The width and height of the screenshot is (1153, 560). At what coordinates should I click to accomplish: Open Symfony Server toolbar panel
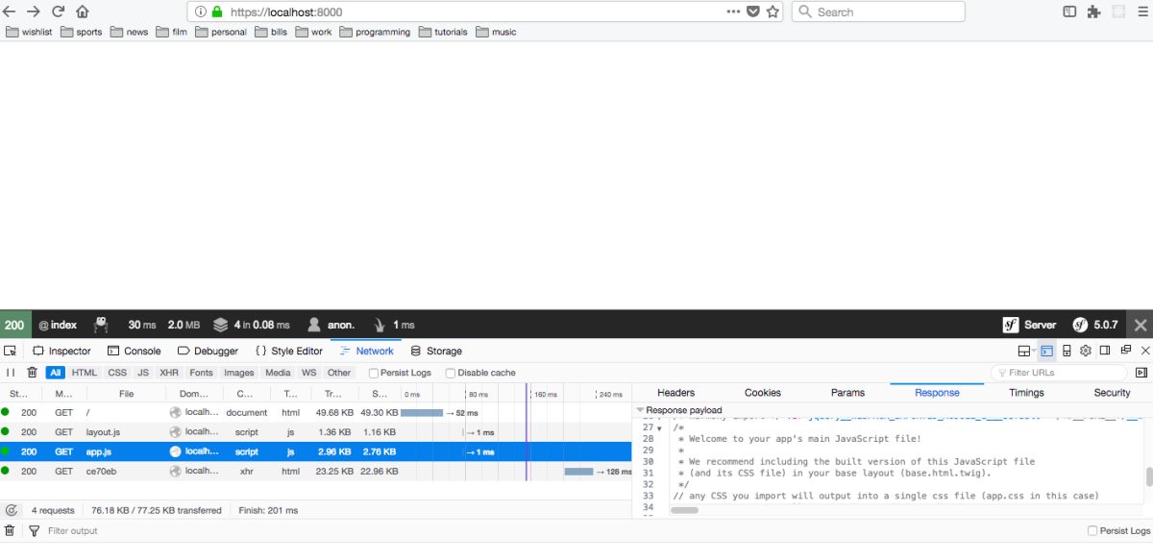pyautogui.click(x=1029, y=325)
